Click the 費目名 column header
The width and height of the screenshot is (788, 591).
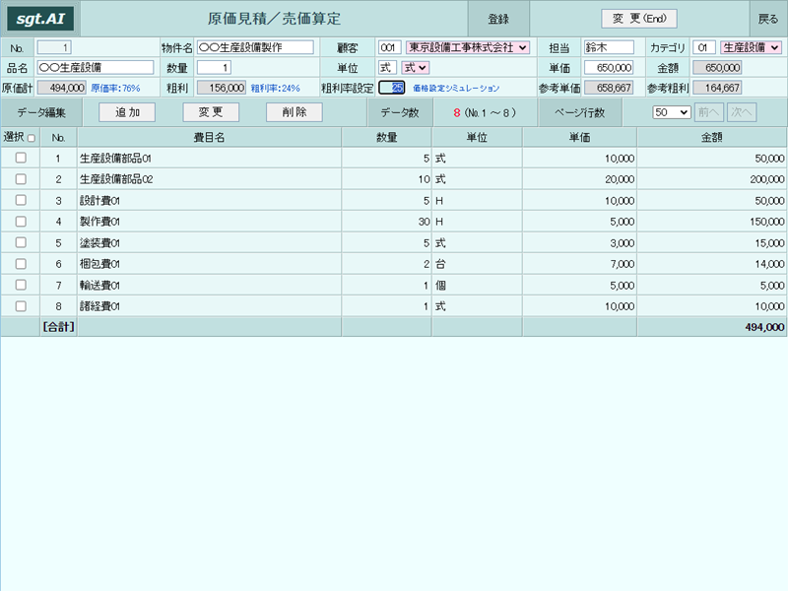tap(209, 137)
